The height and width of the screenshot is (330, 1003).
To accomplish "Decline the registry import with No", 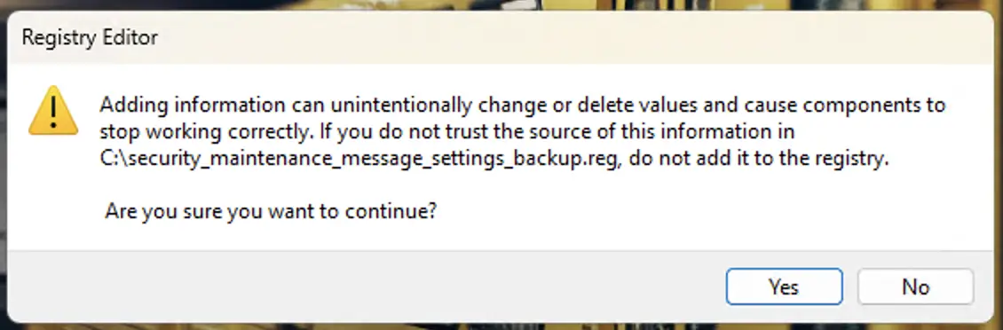I will point(915,287).
